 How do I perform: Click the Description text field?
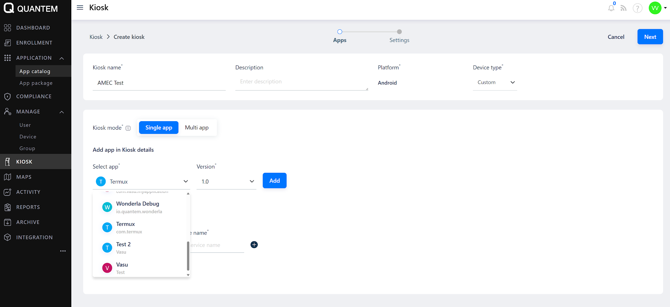pyautogui.click(x=301, y=82)
